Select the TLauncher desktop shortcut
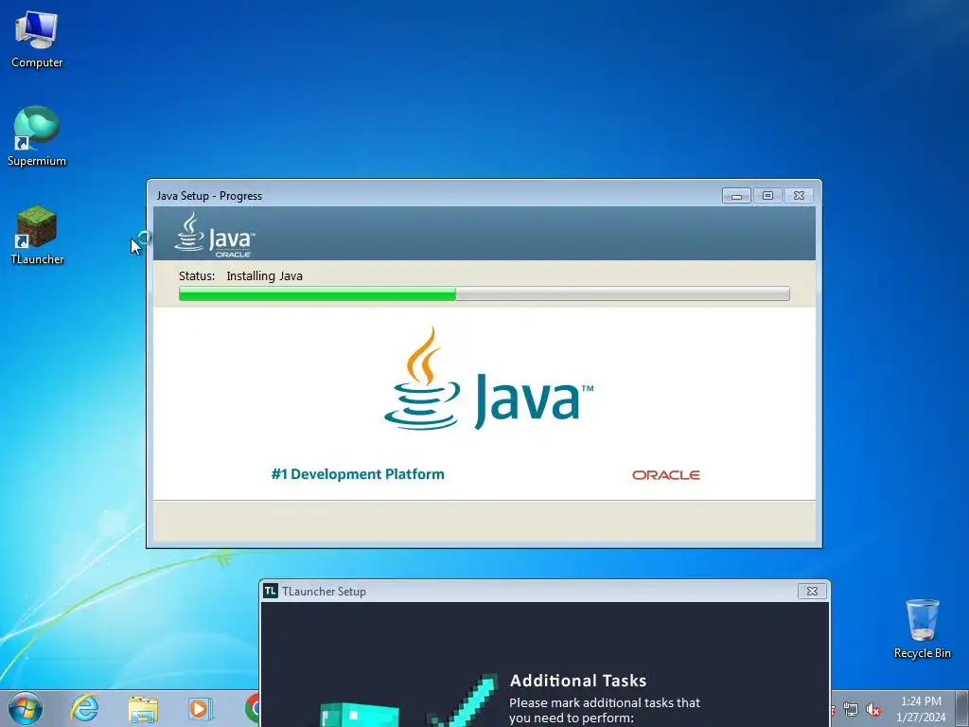The image size is (969, 727). tap(37, 235)
